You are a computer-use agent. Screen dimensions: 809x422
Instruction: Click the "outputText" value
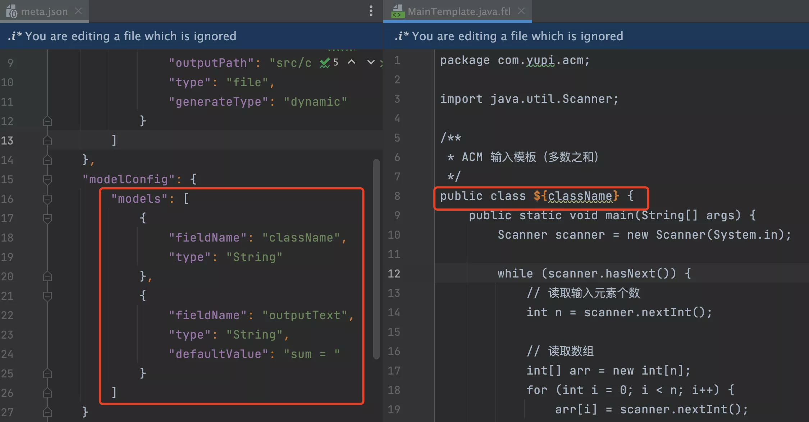(x=305, y=315)
